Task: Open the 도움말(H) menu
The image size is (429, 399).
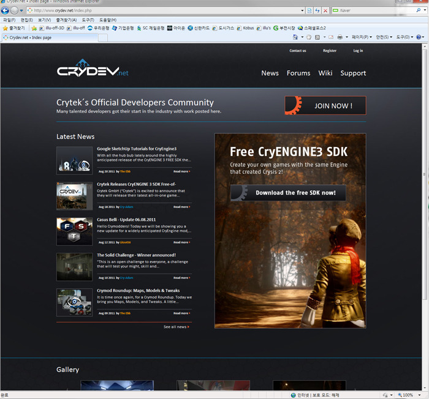Action: coord(108,20)
